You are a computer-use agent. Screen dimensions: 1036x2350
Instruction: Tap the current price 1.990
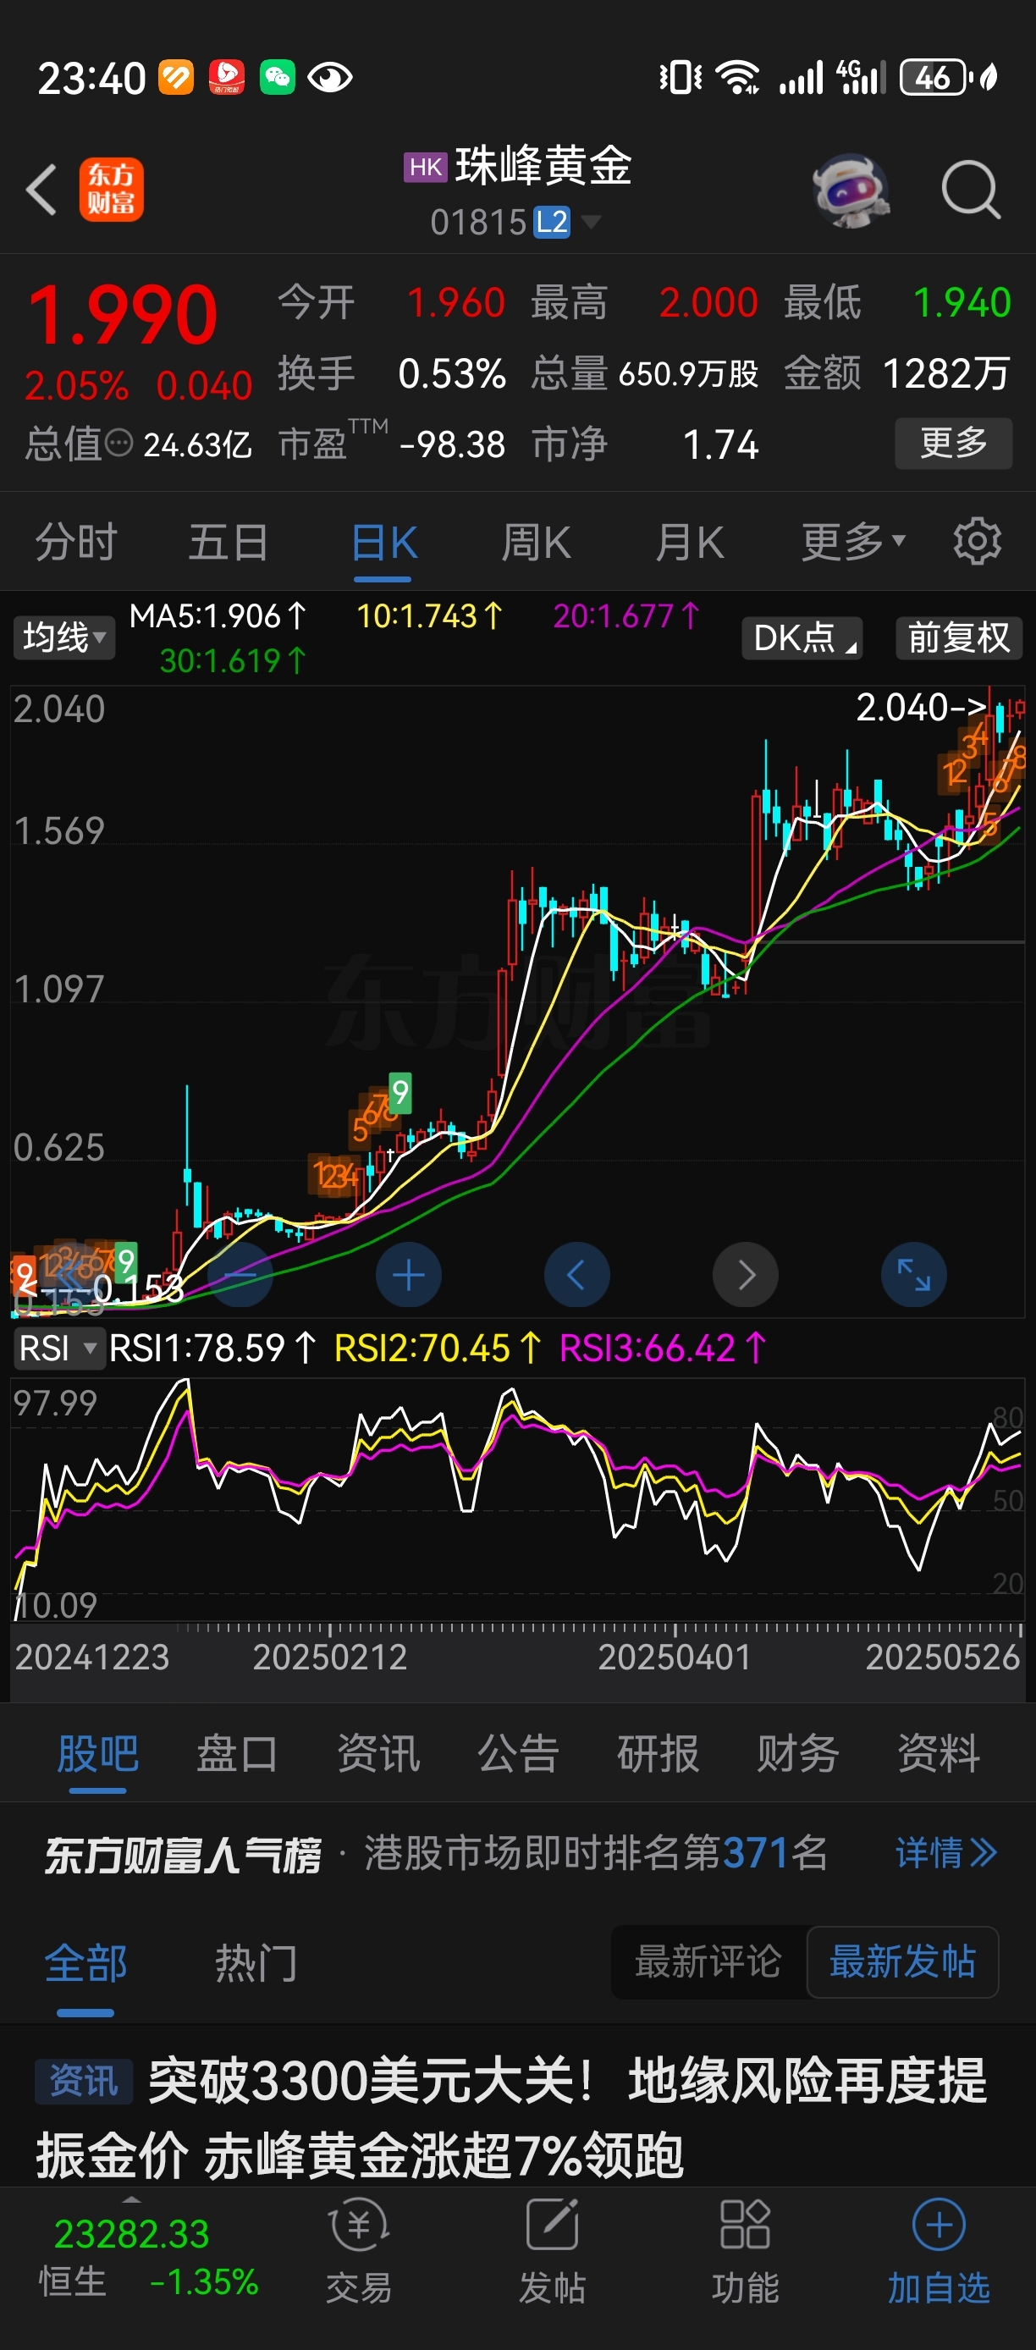tap(122, 315)
